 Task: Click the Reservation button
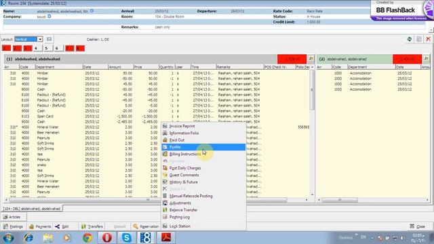tap(146, 226)
